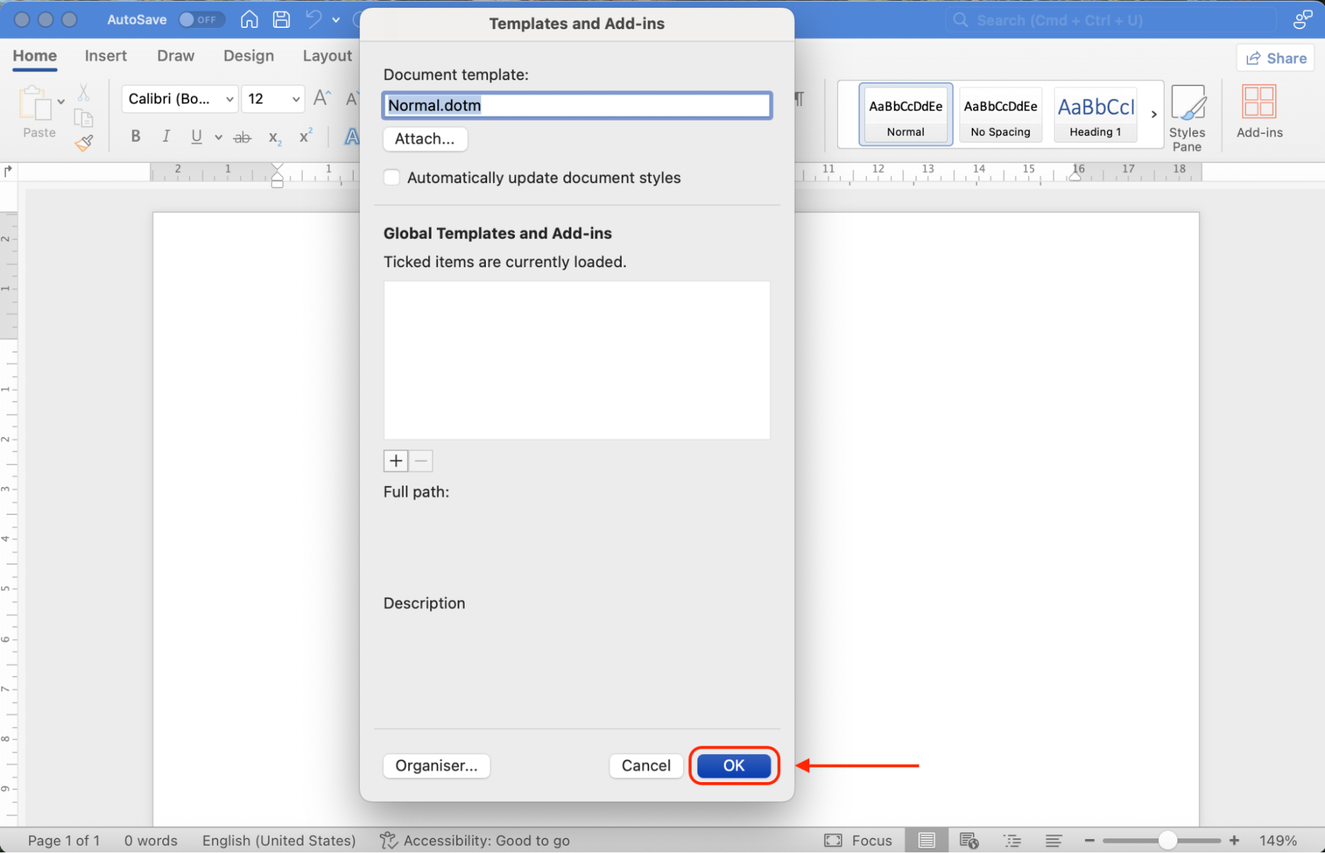1325x853 pixels.
Task: Switch to the Insert tab
Action: pyautogui.click(x=105, y=56)
